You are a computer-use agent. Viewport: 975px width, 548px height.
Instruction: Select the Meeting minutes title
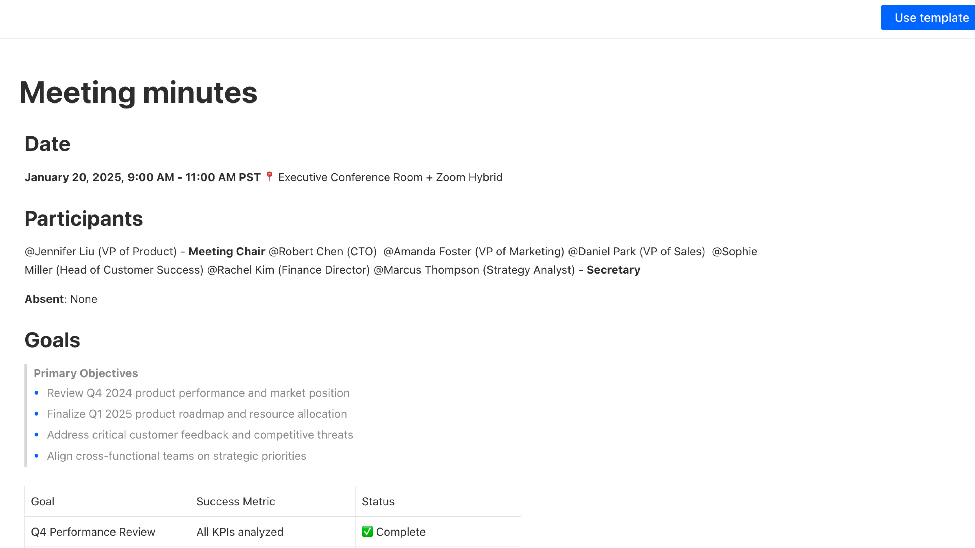tap(138, 92)
